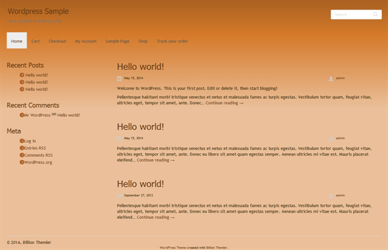Screen dimensions: 388x250
Task: Open second Hello world! link in Recent Posts
Action: click(x=36, y=82)
